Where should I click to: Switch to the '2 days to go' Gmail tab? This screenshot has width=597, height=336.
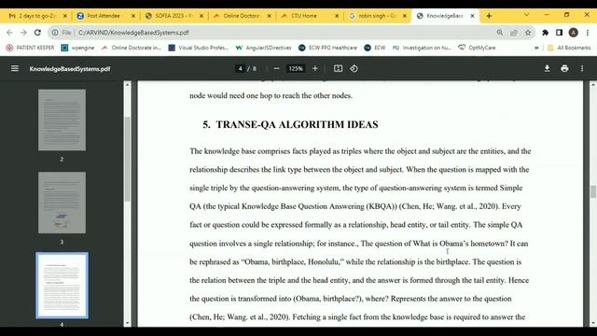pos(37,16)
